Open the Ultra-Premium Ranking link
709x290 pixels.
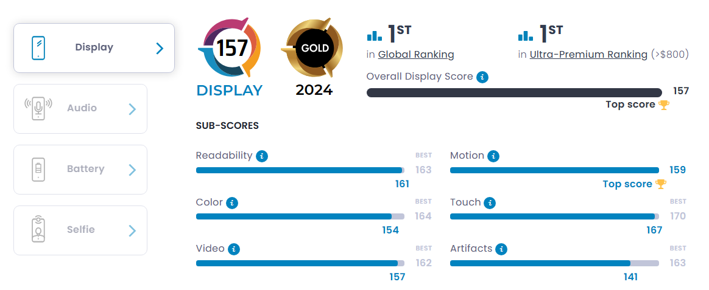point(589,55)
